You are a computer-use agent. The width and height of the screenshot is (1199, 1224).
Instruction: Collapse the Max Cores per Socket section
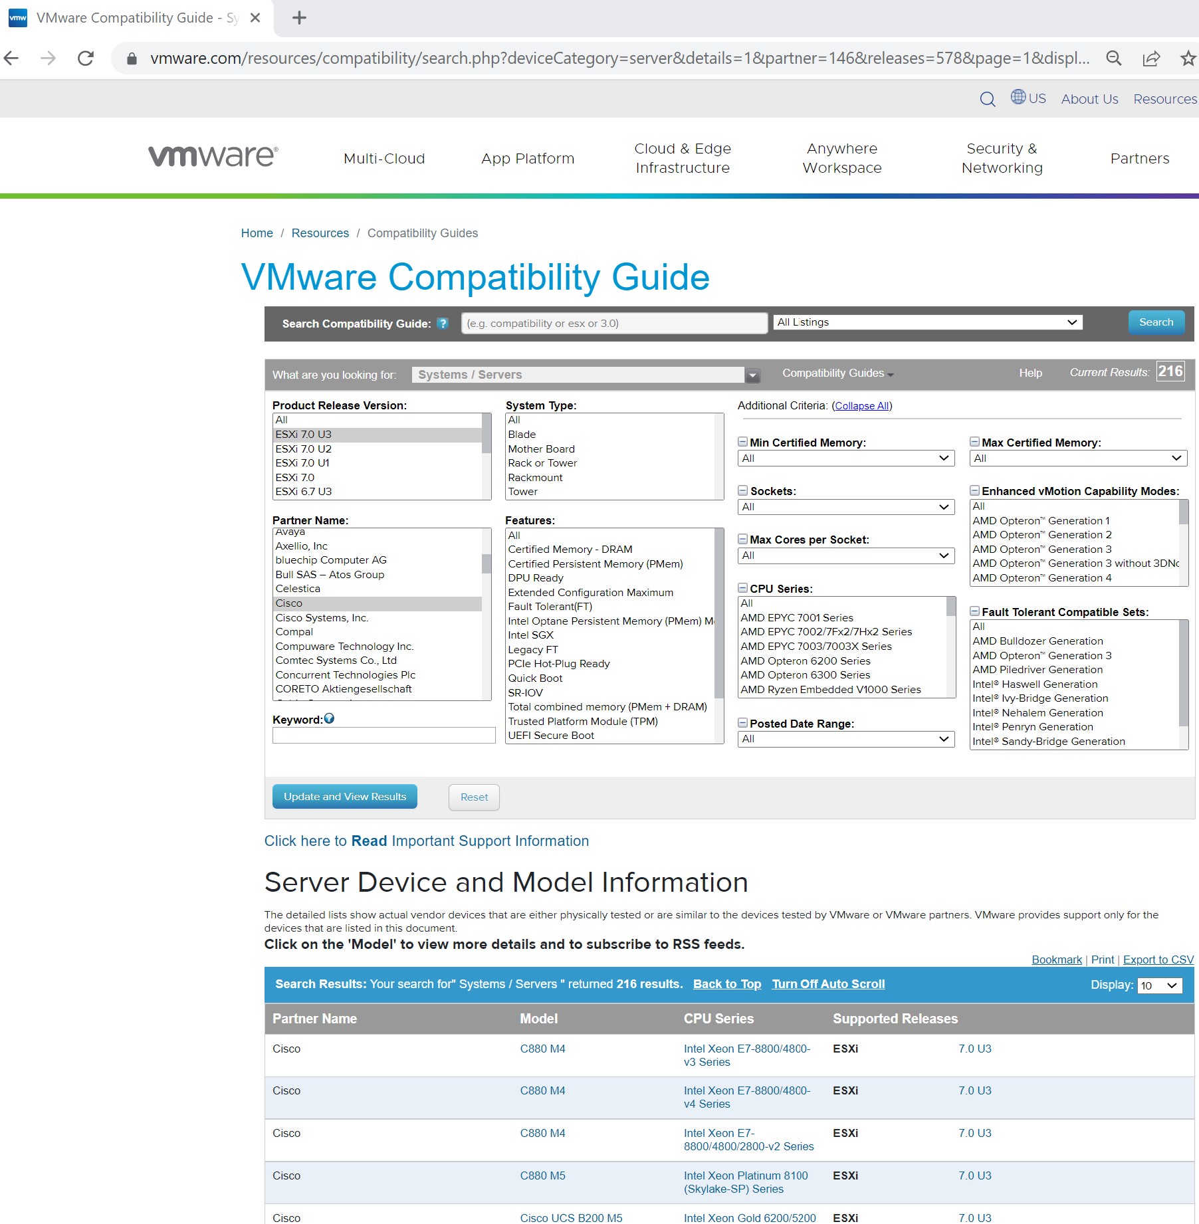point(742,539)
